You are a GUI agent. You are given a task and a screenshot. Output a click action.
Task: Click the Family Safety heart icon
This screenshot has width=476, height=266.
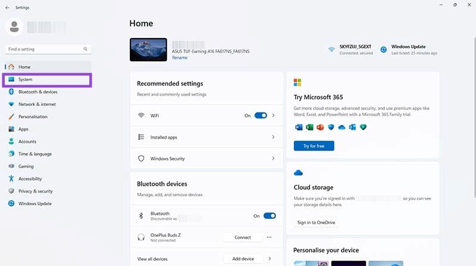pos(363,127)
